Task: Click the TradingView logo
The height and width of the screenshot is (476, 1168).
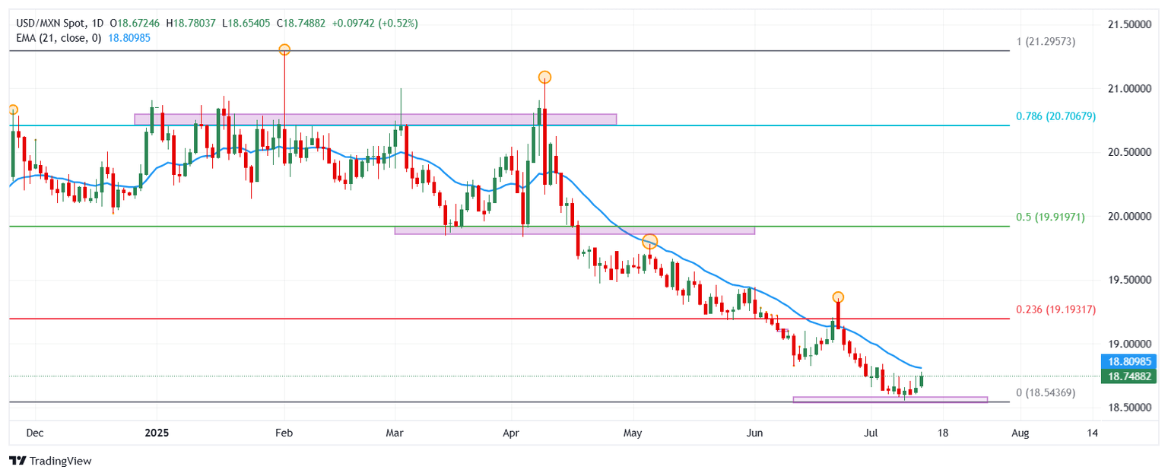Action: [x=50, y=461]
